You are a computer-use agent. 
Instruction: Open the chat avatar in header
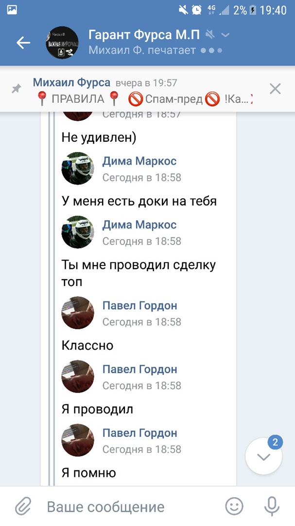pos(62,42)
